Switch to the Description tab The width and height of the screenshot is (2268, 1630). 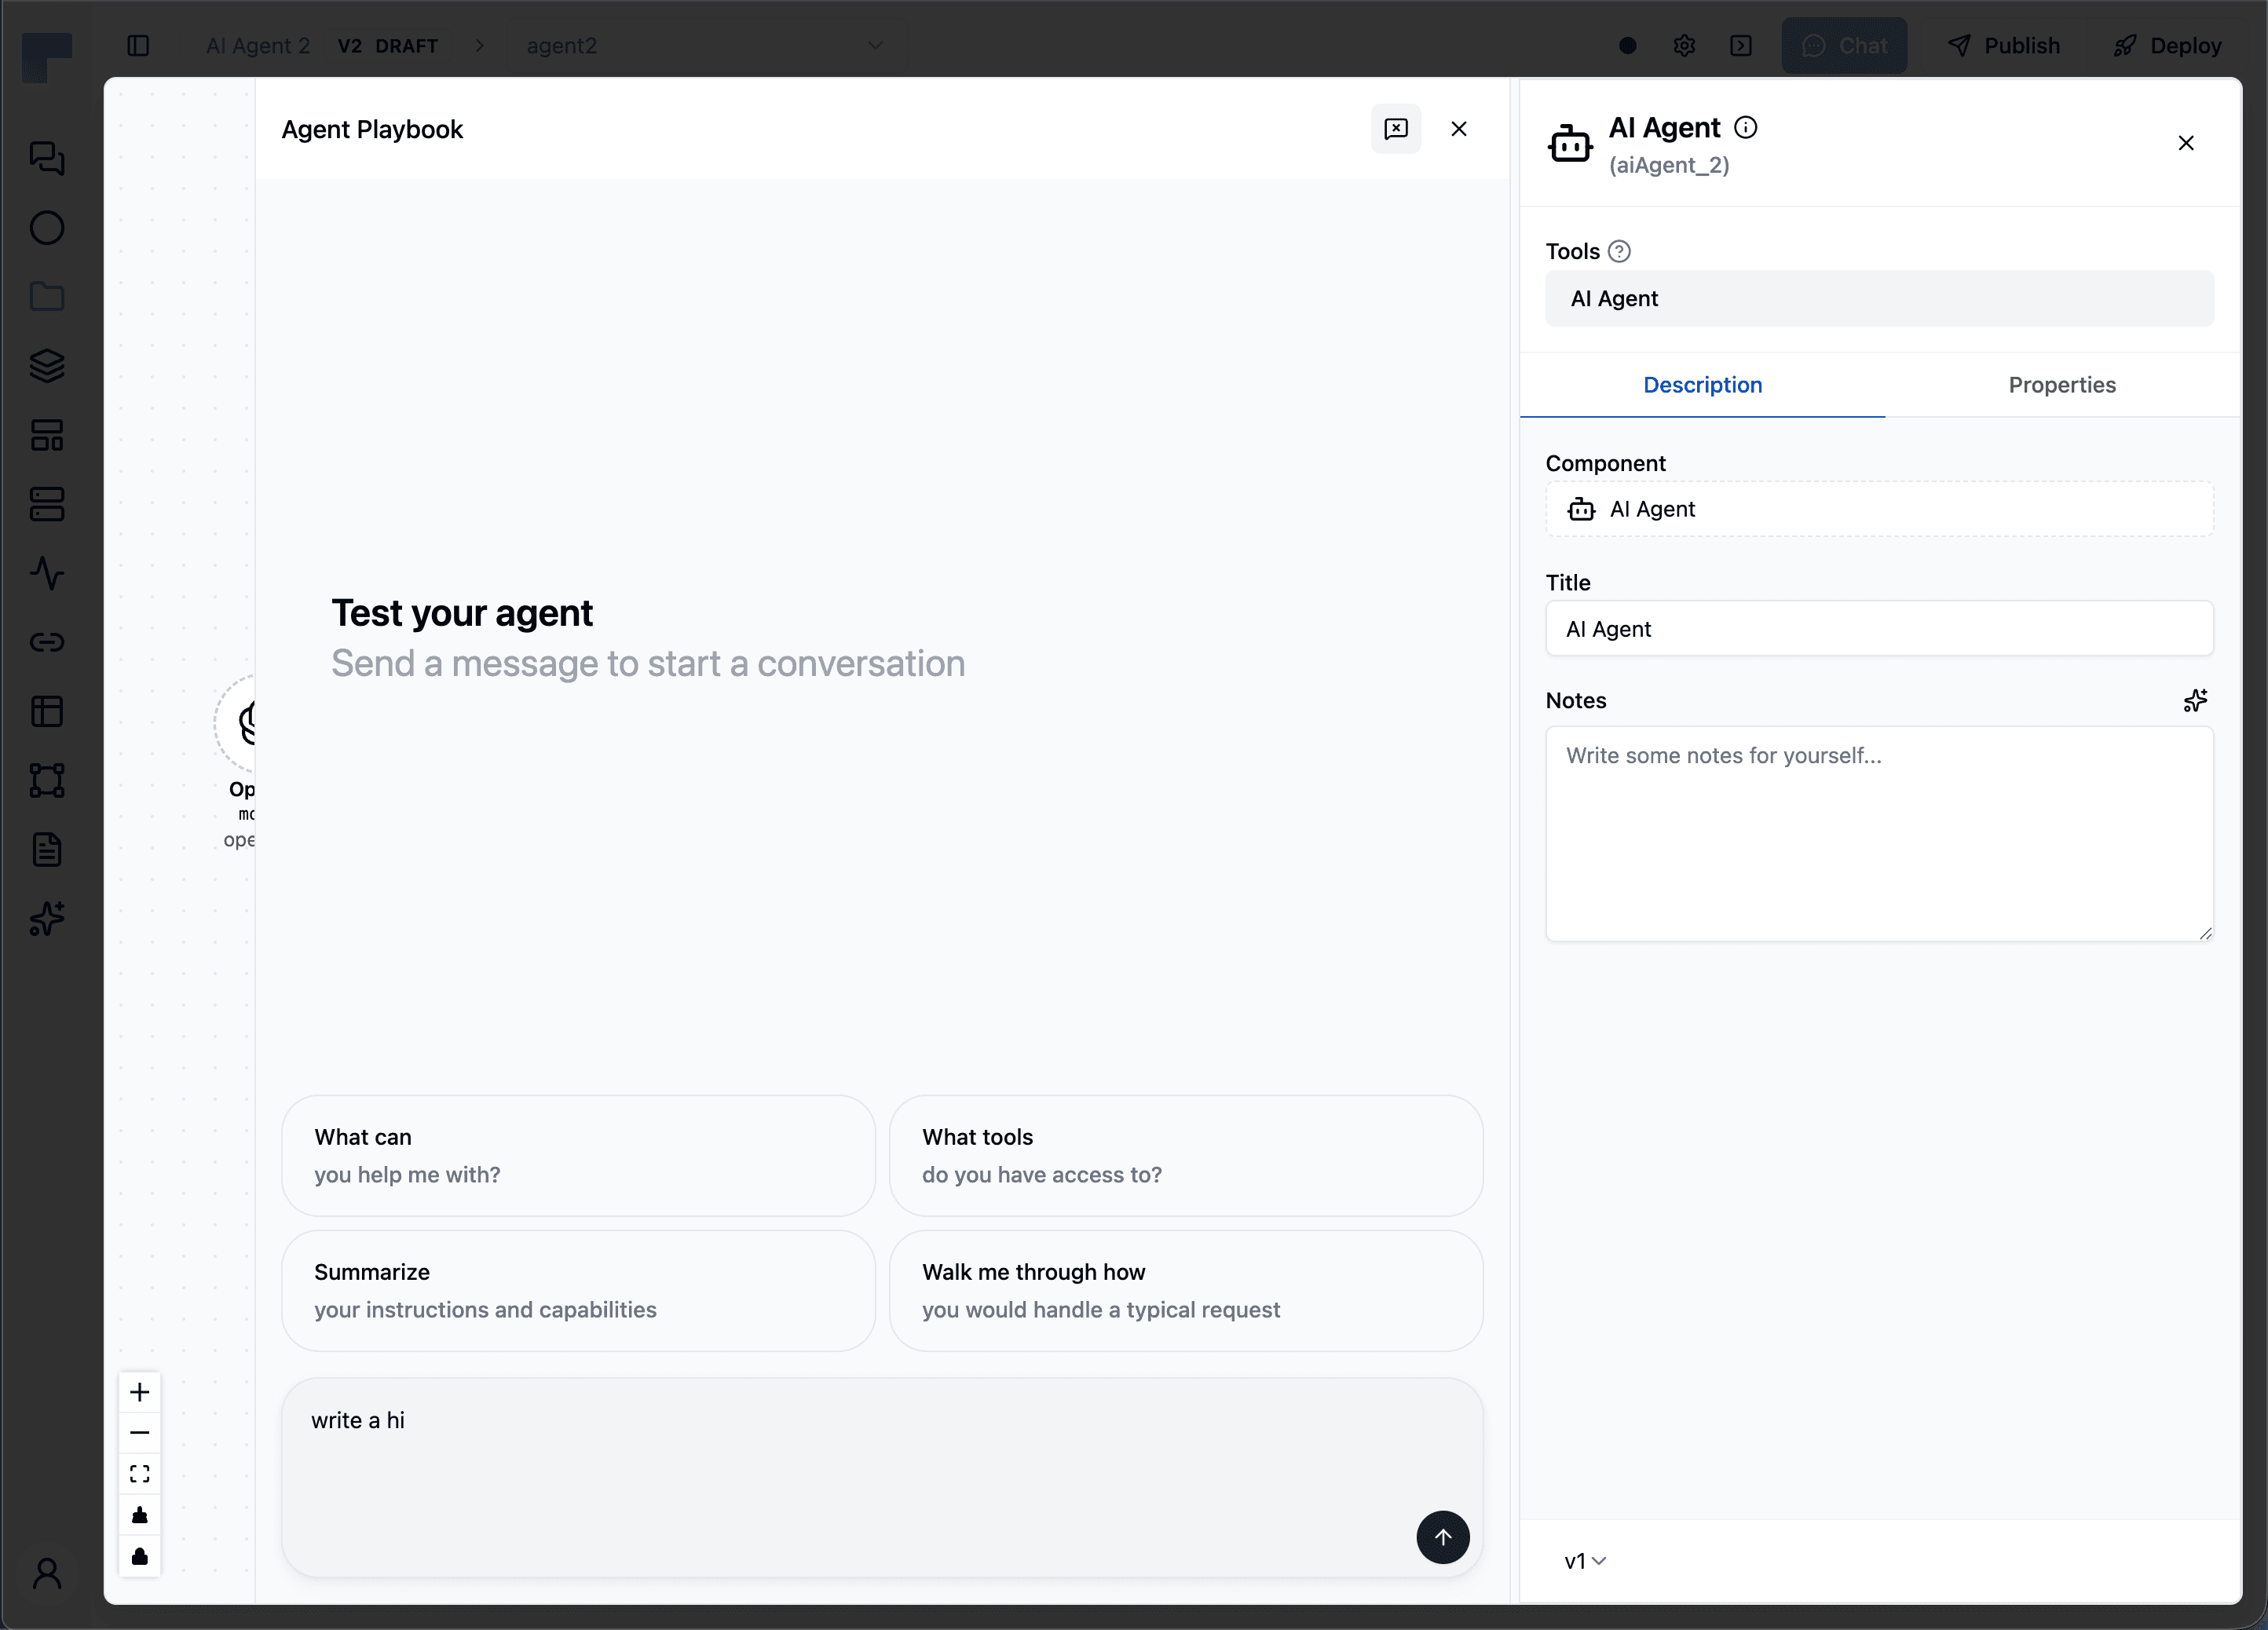(x=1702, y=385)
